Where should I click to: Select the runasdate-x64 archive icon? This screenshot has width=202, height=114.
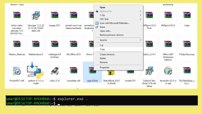pos(73,70)
